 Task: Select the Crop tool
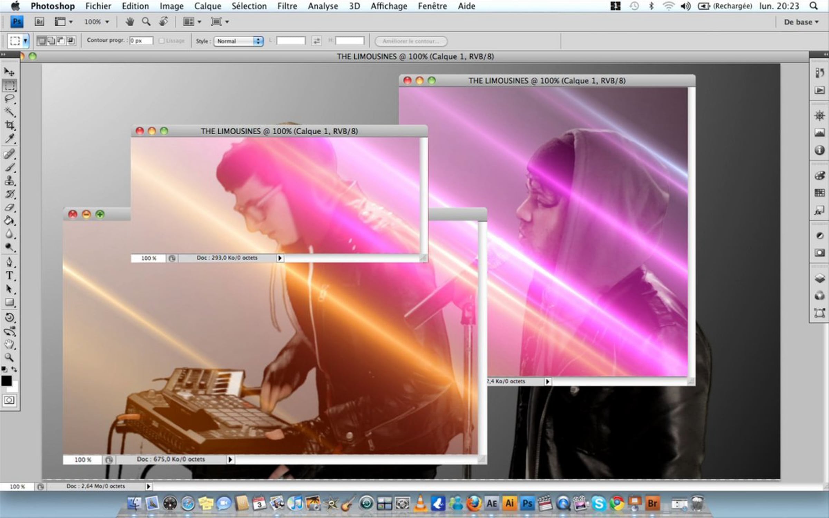(x=9, y=125)
